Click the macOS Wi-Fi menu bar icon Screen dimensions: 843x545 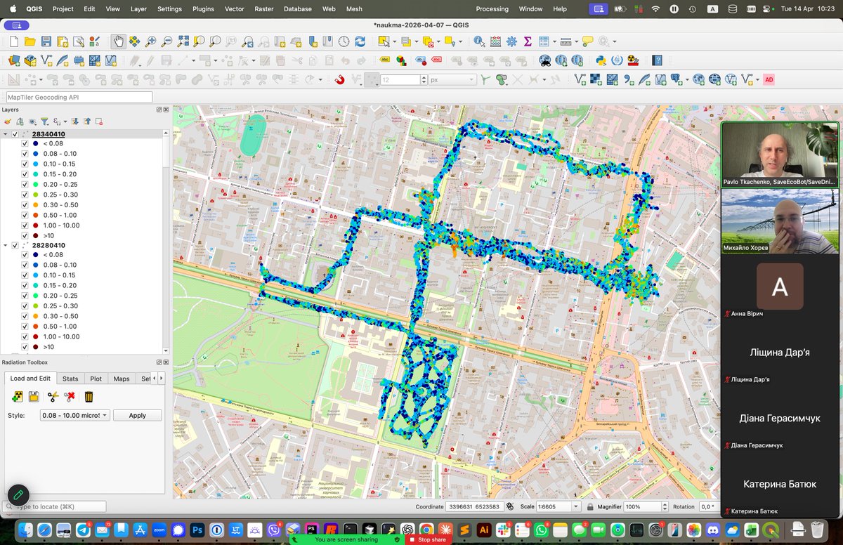[x=655, y=8]
